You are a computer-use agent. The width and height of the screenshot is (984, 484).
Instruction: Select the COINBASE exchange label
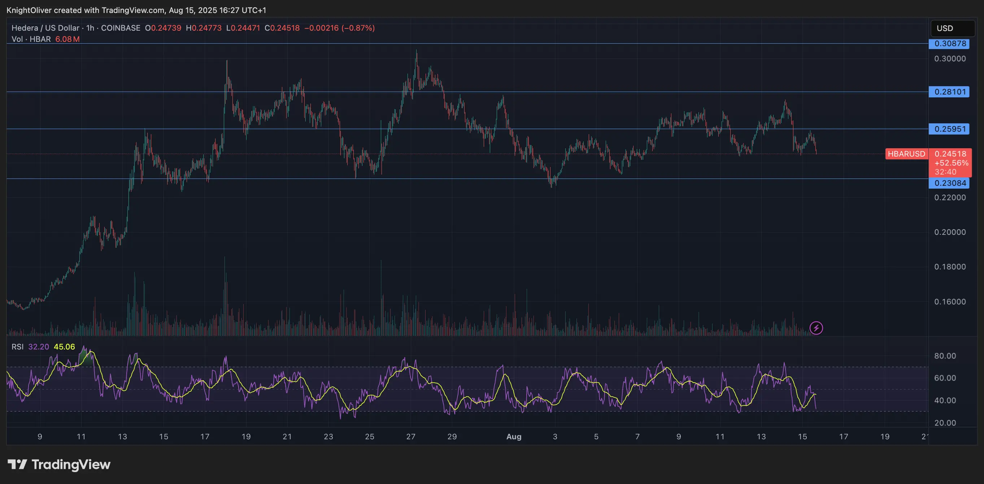121,28
